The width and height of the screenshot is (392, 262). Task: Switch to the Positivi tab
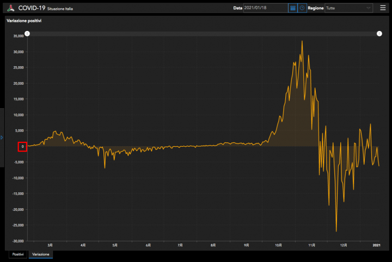tap(17, 254)
